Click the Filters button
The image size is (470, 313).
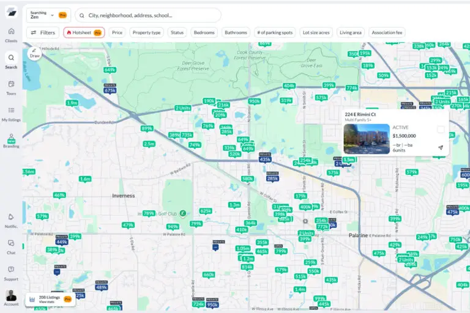42,32
